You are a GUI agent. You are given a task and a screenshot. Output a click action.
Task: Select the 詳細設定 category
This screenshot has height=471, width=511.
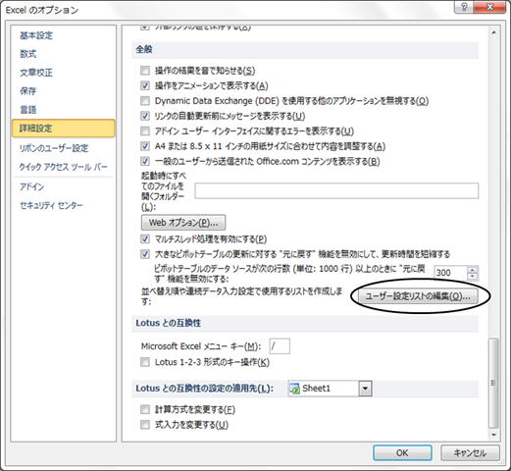tap(64, 129)
